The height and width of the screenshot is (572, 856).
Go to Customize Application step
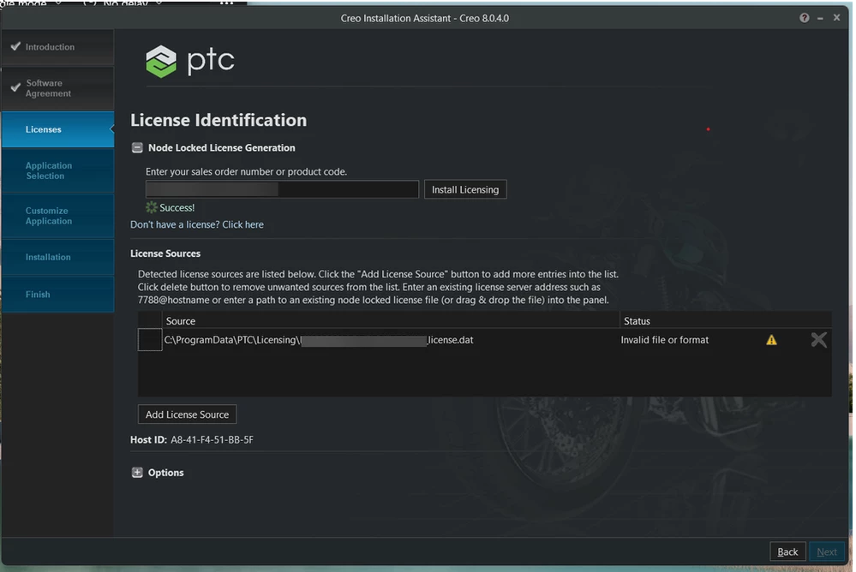pyautogui.click(x=58, y=216)
